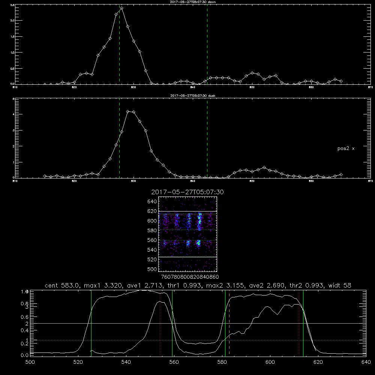Click '2' on the dusk plot's y-axis
The height and width of the screenshot is (375, 375).
(x=13, y=146)
